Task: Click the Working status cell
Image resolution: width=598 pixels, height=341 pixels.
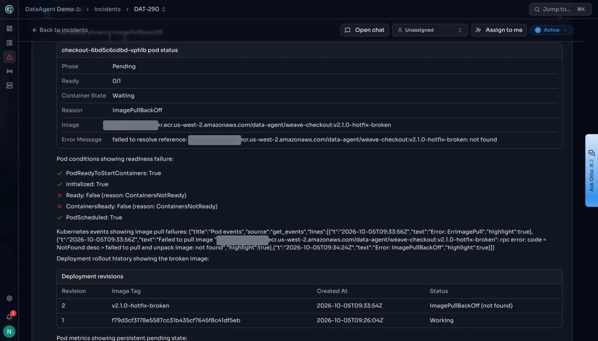Action: tap(442, 320)
